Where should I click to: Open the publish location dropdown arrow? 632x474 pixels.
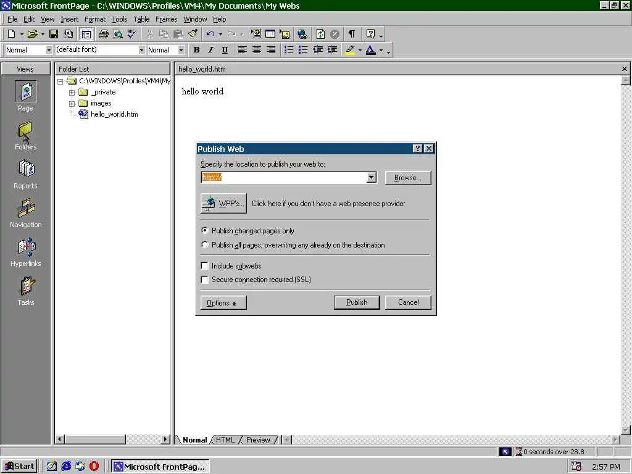click(371, 177)
